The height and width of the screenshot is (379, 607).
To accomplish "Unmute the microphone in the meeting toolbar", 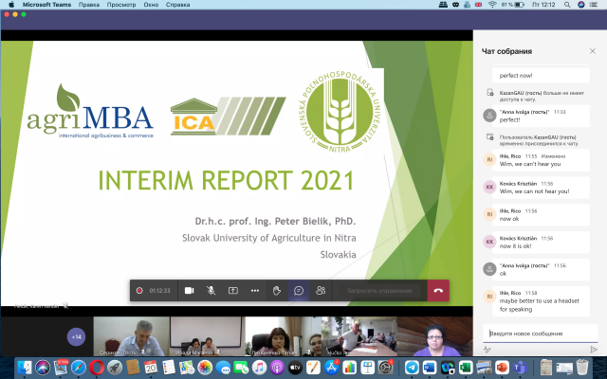I will coord(211,291).
